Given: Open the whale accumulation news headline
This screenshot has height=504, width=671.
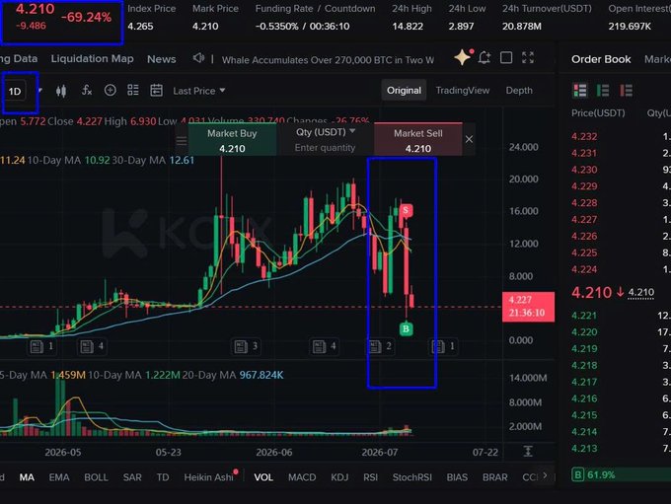Looking at the screenshot, I should (328, 60).
